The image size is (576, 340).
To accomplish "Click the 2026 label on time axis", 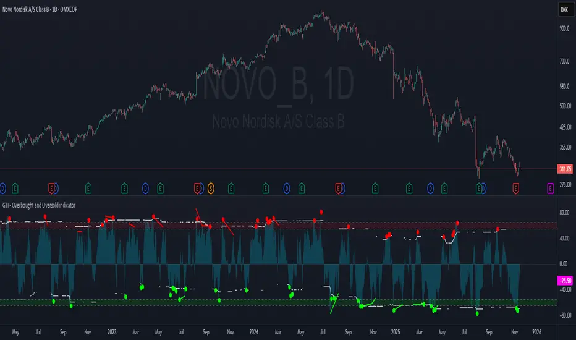I will click(x=536, y=333).
